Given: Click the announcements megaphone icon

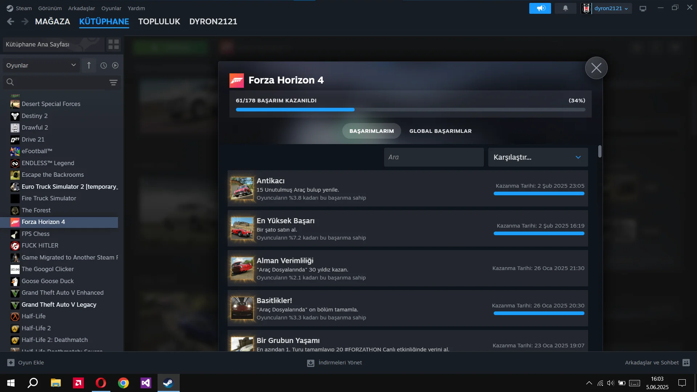Looking at the screenshot, I should 540,8.
